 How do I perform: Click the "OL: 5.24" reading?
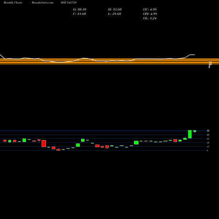click(x=150, y=18)
